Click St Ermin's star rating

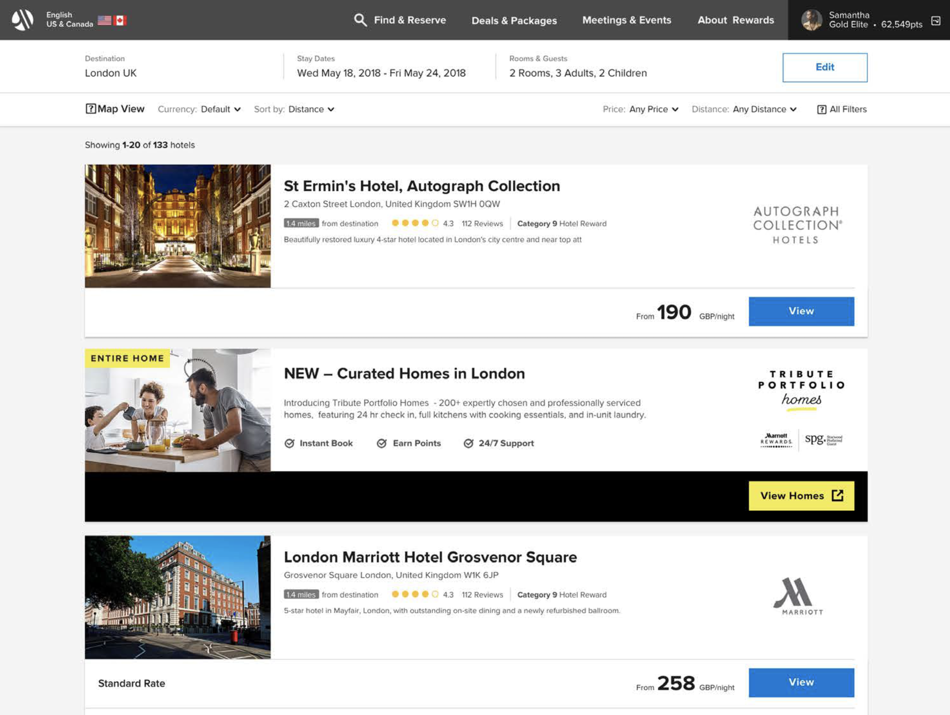(415, 223)
